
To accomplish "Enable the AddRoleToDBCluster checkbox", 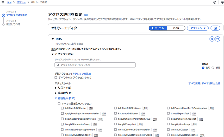I will click(62, 108).
